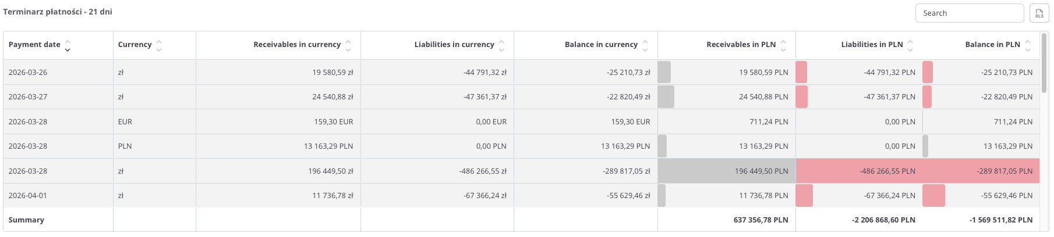Image resolution: width=1054 pixels, height=237 pixels.
Task: Sort by Currency column
Action: pos(159,45)
